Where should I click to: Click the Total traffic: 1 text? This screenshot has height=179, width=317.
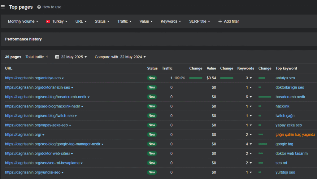[x=37, y=57]
